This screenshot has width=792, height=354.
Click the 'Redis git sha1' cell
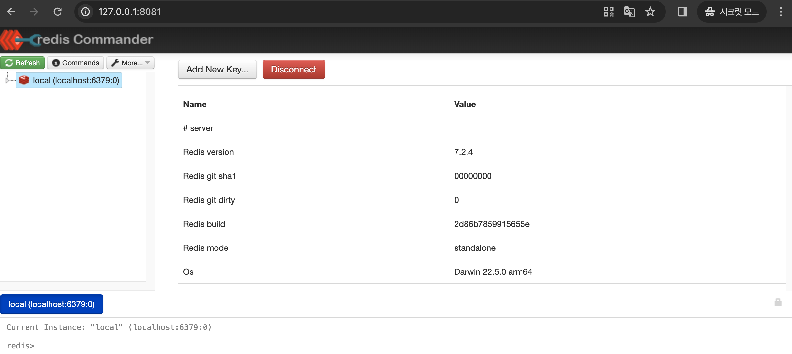coord(209,176)
